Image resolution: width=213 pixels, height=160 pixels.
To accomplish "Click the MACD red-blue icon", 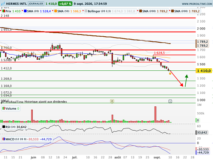I will 4,139.
